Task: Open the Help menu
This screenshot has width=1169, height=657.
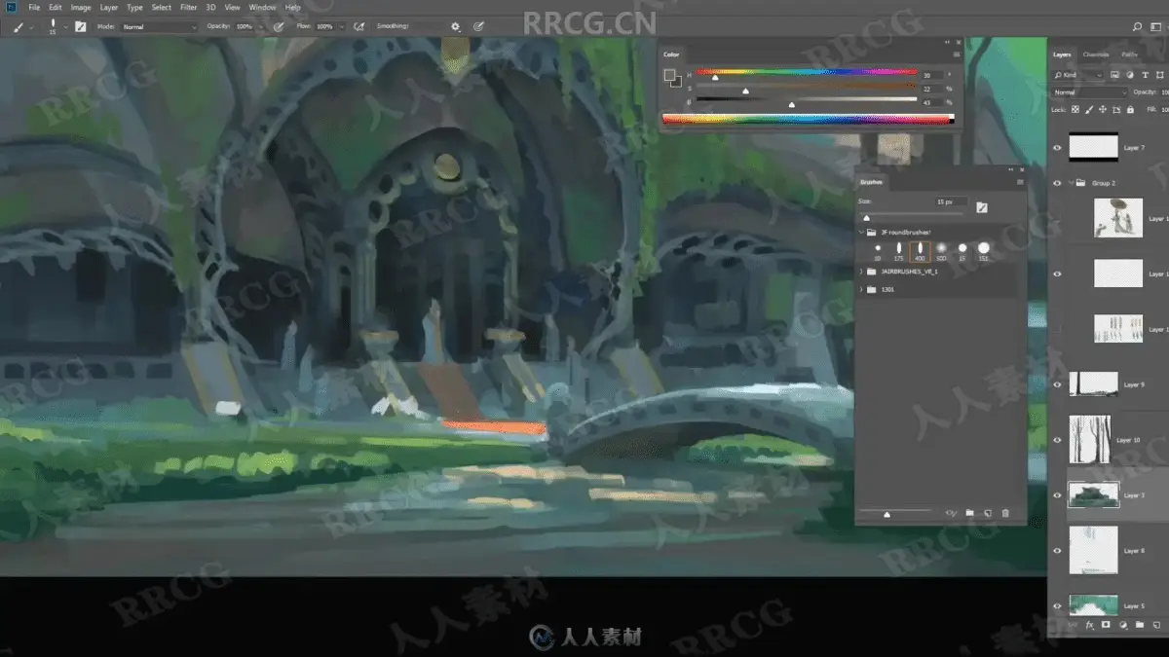Action: click(x=292, y=7)
